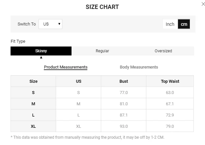Open the Body Measurements tab

point(139,67)
